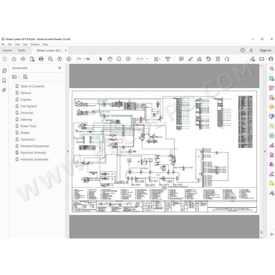Select the Highlight text tool
This screenshot has height=275, width=275.
[x=190, y=59]
